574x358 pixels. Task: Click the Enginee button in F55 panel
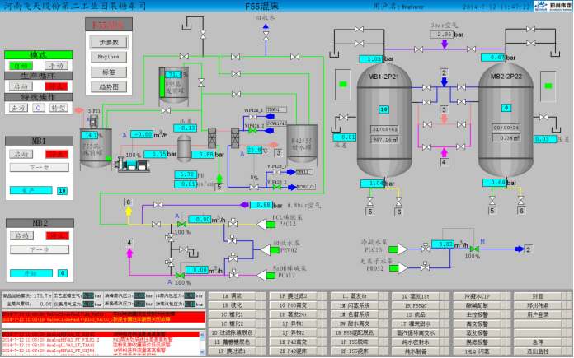point(109,57)
